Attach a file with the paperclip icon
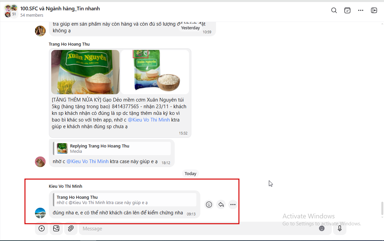The height and width of the screenshot is (241, 384). point(71,228)
